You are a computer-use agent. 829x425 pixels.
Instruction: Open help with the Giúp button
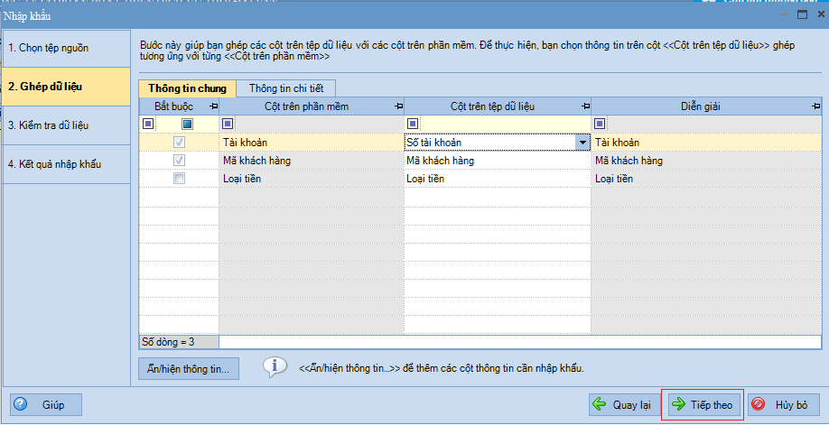click(46, 405)
